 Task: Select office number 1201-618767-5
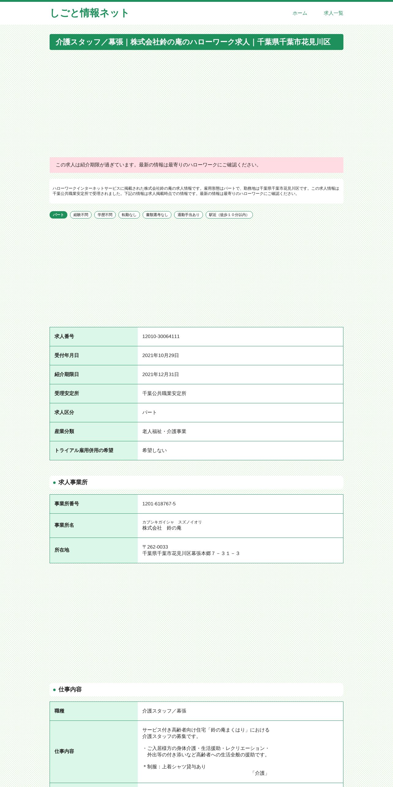click(x=159, y=504)
